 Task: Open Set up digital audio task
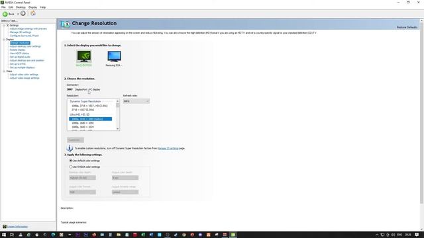click(20, 57)
